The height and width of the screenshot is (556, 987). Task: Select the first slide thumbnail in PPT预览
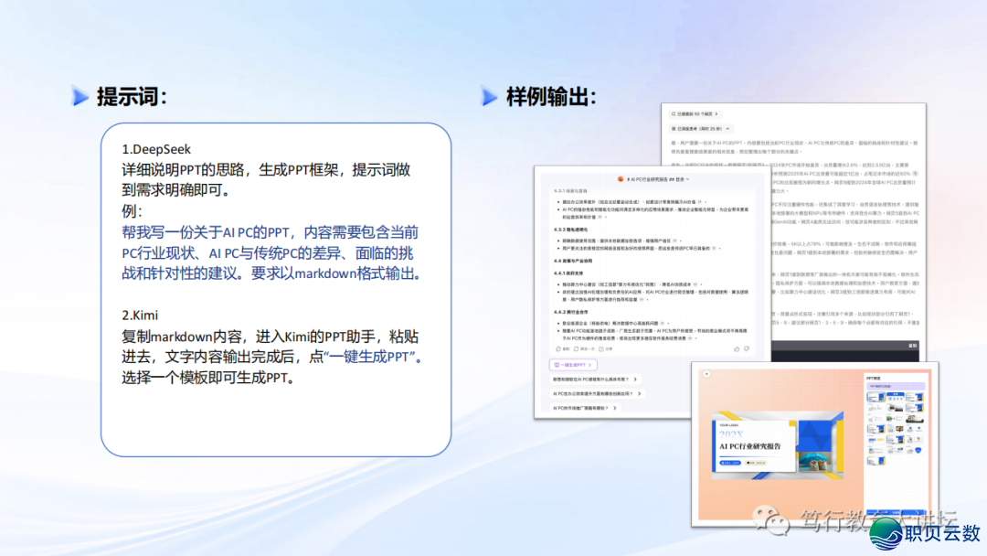click(876, 395)
